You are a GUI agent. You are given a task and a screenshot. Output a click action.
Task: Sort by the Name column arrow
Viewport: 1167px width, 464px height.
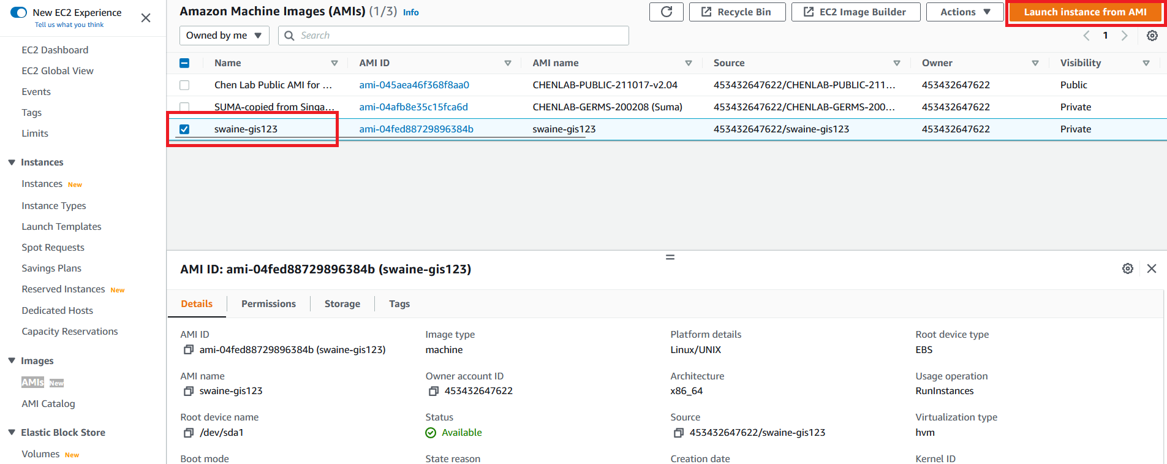pos(334,63)
